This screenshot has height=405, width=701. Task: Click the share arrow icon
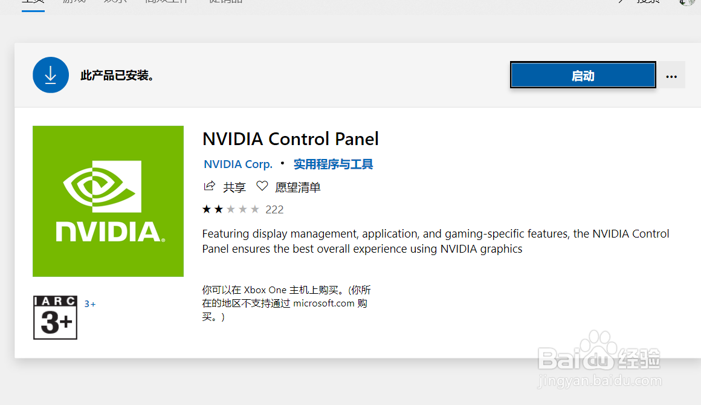(x=210, y=187)
